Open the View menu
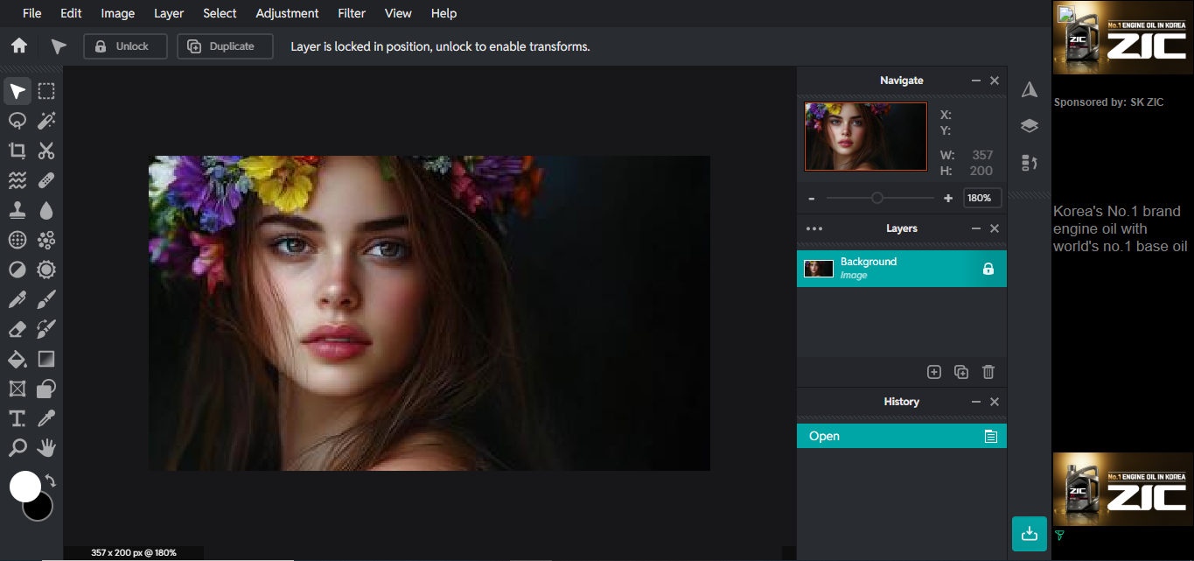Screen dimensions: 1194x561 (398, 13)
